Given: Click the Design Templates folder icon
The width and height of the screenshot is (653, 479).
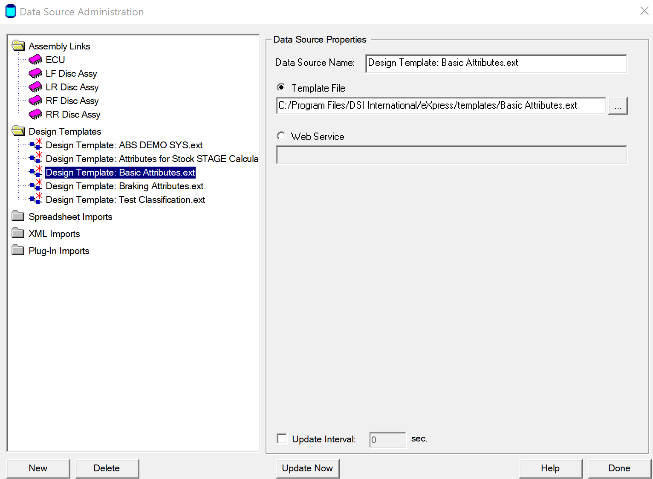Looking at the screenshot, I should click(x=18, y=131).
